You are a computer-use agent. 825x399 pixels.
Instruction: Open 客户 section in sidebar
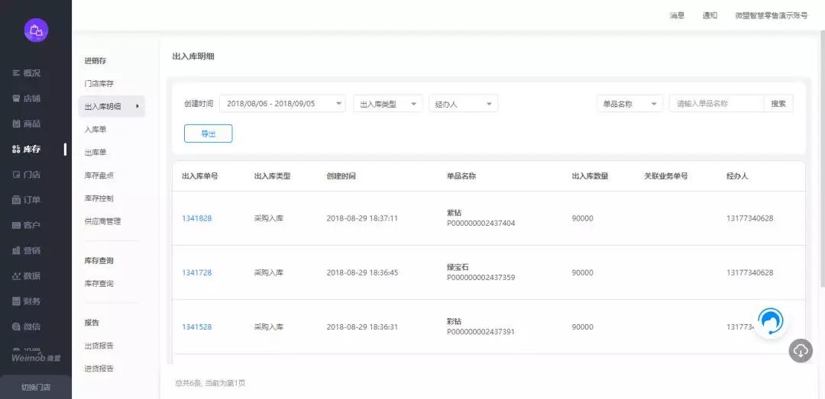pyautogui.click(x=26, y=225)
